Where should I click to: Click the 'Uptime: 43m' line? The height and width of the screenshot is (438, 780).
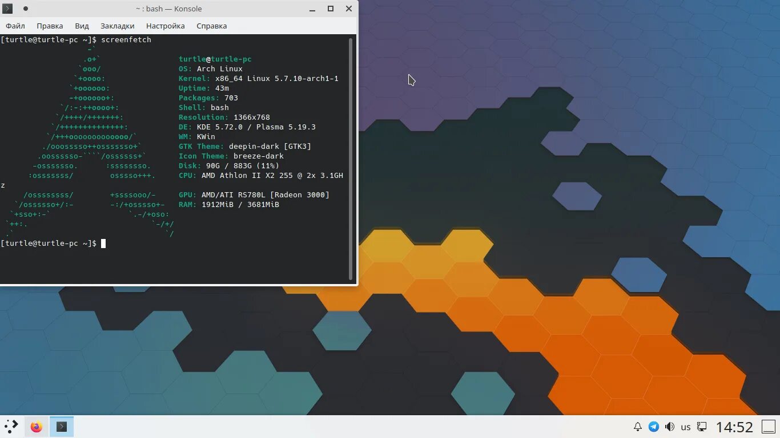tap(204, 88)
